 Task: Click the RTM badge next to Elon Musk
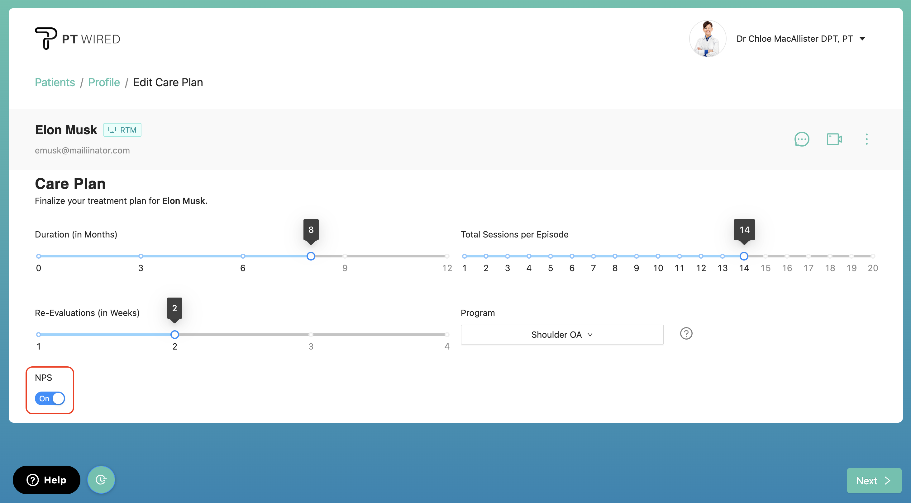[x=122, y=129]
